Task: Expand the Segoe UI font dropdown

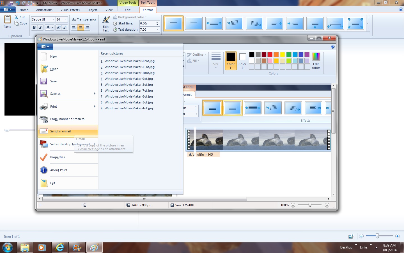Action: [54, 19]
